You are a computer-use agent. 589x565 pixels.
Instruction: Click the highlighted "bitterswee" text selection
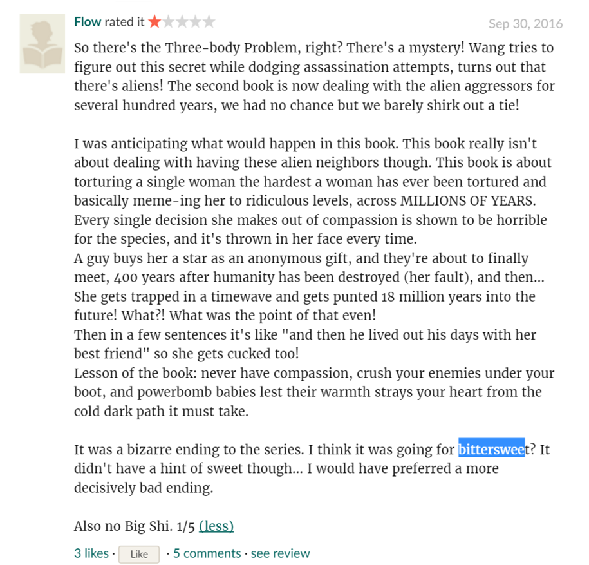(491, 450)
